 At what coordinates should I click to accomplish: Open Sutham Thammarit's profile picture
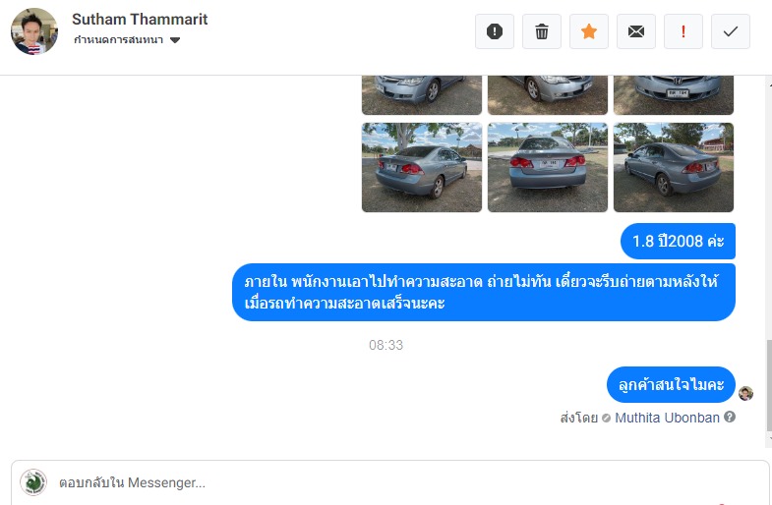pyautogui.click(x=34, y=31)
